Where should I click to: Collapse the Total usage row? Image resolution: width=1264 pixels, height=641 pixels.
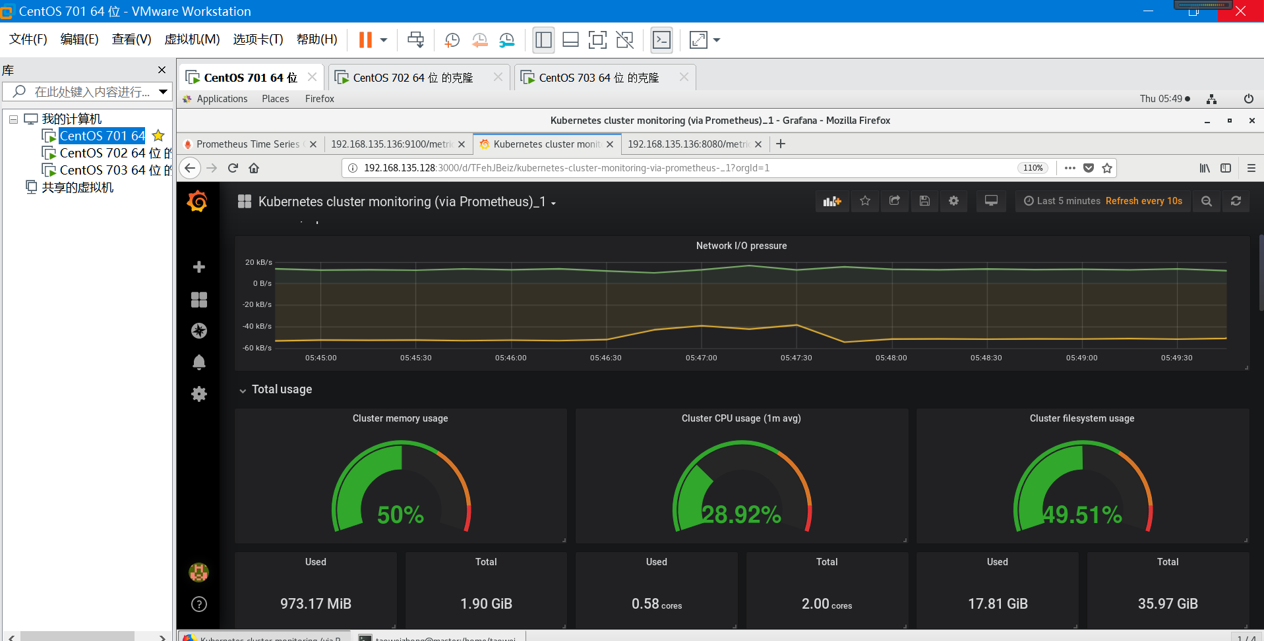243,390
